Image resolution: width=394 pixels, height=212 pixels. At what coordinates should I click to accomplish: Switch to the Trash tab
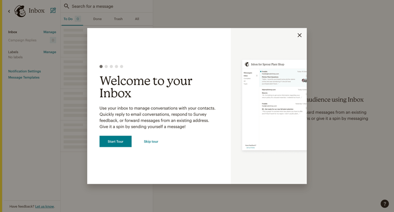(x=118, y=19)
